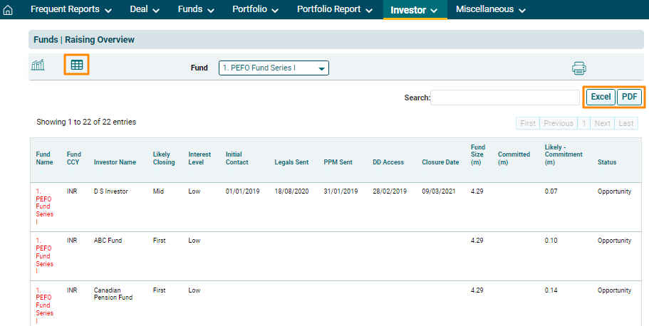Open the Miscellaneous menu

point(490,10)
